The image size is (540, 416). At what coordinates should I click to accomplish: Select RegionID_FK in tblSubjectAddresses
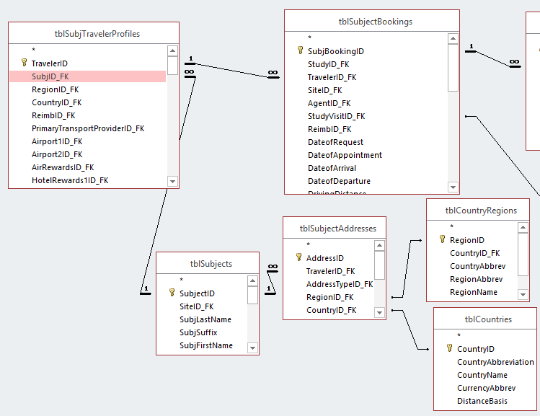tap(329, 297)
